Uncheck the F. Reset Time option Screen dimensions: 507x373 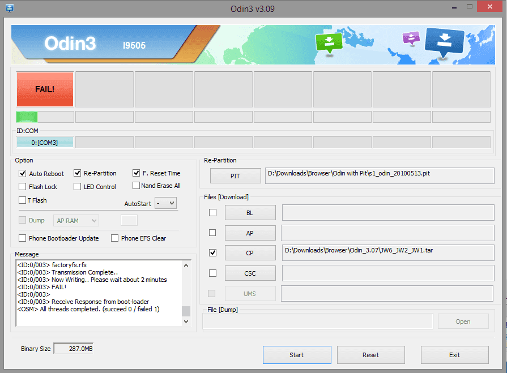[x=136, y=173]
